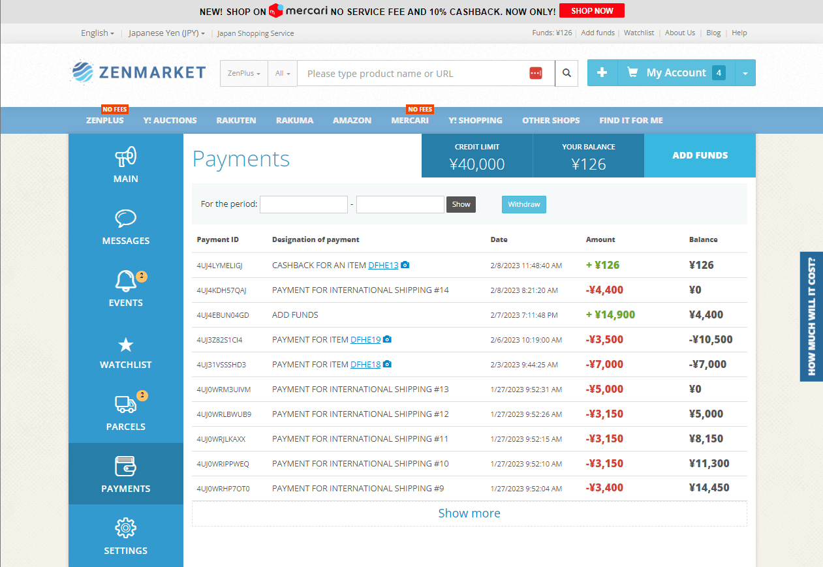Screen dimensions: 823x567
Task: Open the English language dropdown
Action: [97, 33]
